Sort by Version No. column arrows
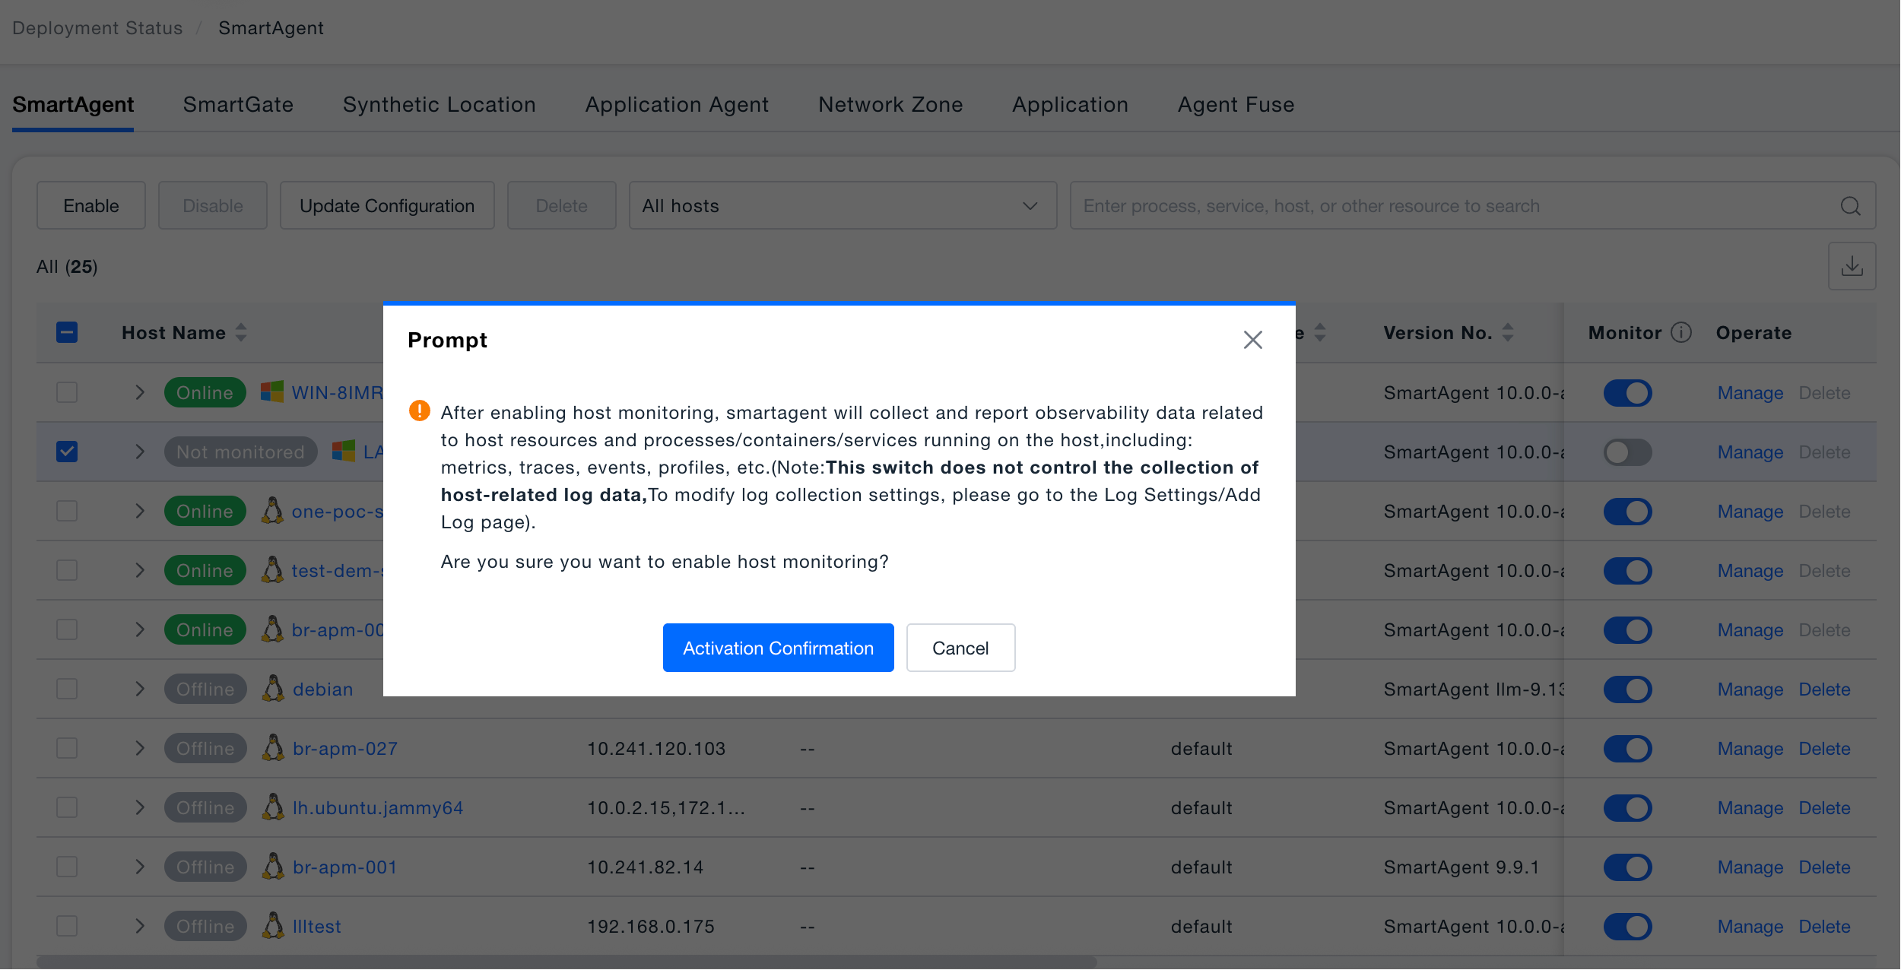The image size is (1901, 970). pos(1507,332)
